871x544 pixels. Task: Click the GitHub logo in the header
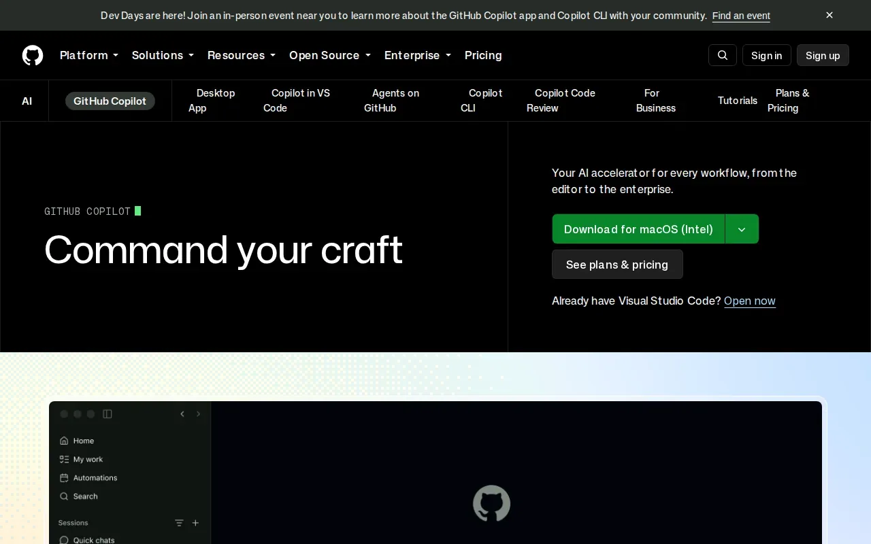(33, 55)
